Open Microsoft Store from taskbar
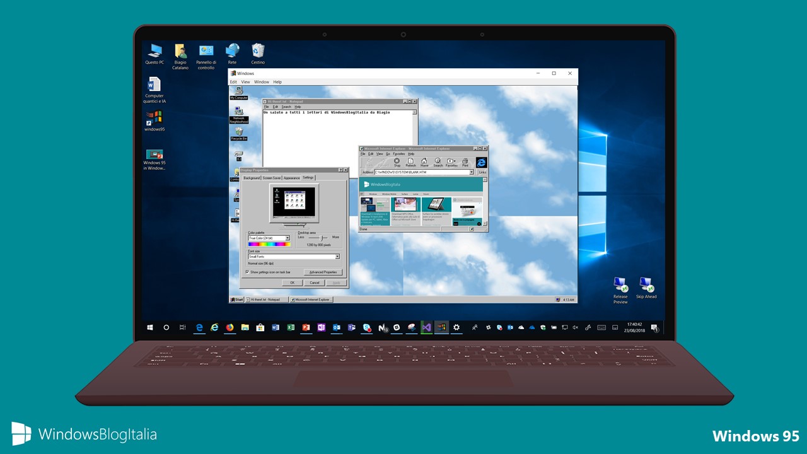The width and height of the screenshot is (807, 454). (260, 328)
